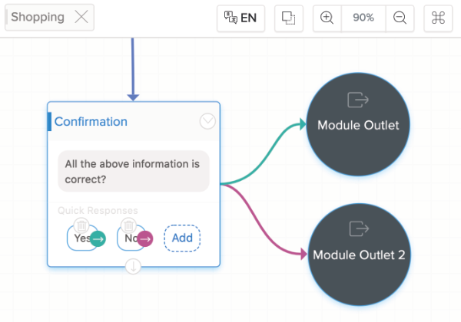Open the EN language selector
The width and height of the screenshot is (461, 322).
pyautogui.click(x=240, y=18)
